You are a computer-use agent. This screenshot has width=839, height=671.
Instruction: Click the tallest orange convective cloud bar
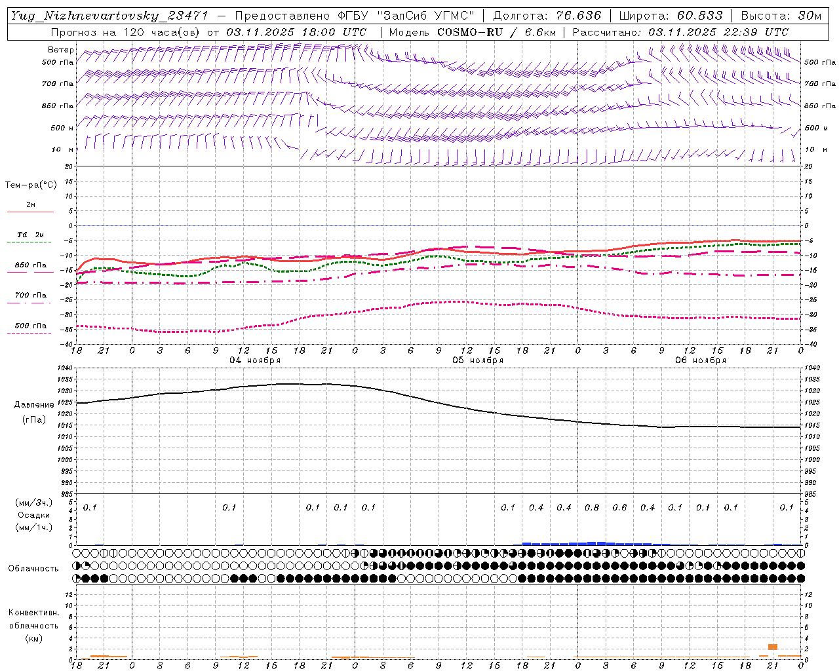pyautogui.click(x=773, y=647)
